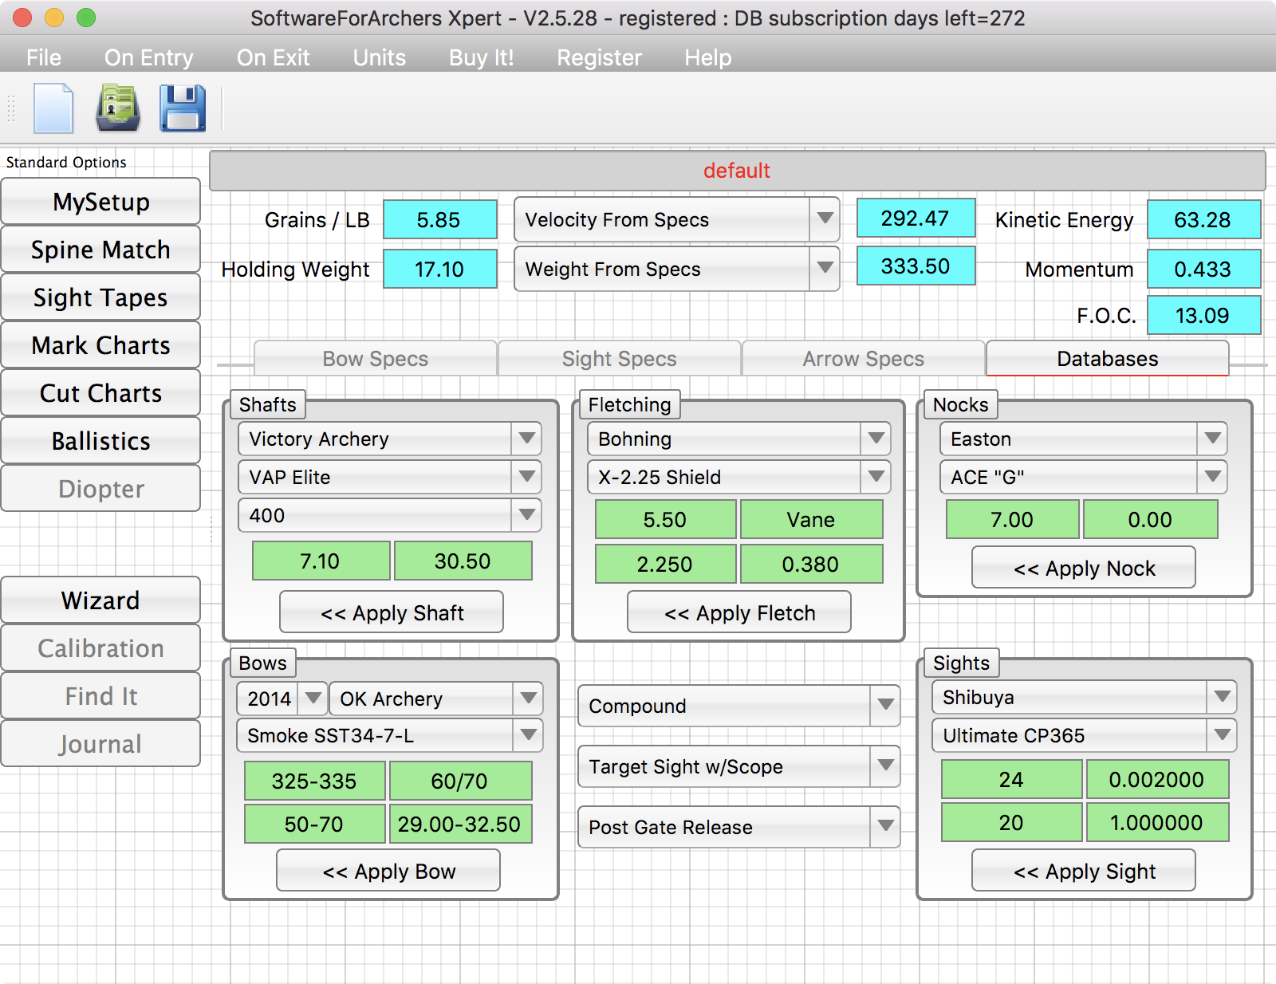Click the Holding Weight field 17.10
The width and height of the screenshot is (1276, 984).
point(439,269)
